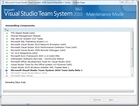Click the scroll-up arrow in the components list

point(132,30)
